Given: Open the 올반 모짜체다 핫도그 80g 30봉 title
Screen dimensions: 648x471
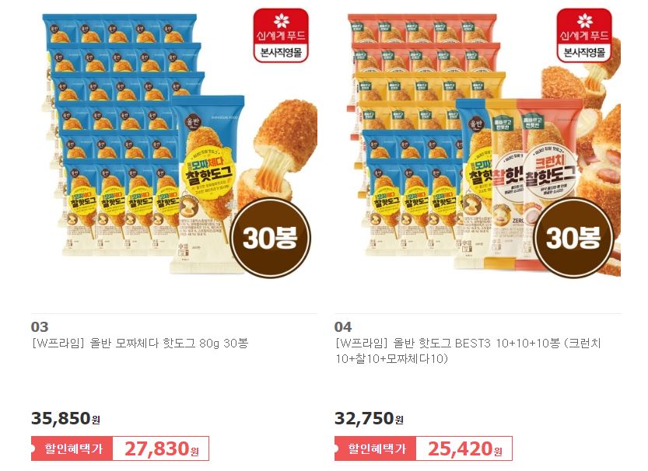Looking at the screenshot, I should 140,343.
